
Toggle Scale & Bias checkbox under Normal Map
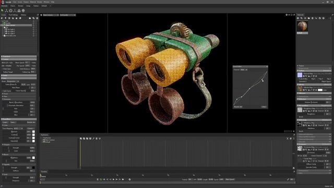click(x=298, y=79)
